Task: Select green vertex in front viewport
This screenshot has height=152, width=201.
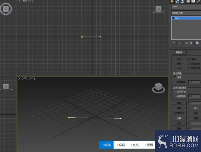Action: (x=100, y=37)
